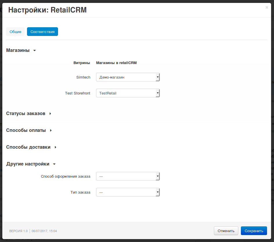This screenshot has height=242, width=274.
Task: Click arrow icon beside Другие настройки
Action: (54, 164)
